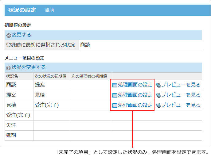211x157 pixels.
Task: Click the 次の処理者の初期値 column header
Action: point(91,76)
